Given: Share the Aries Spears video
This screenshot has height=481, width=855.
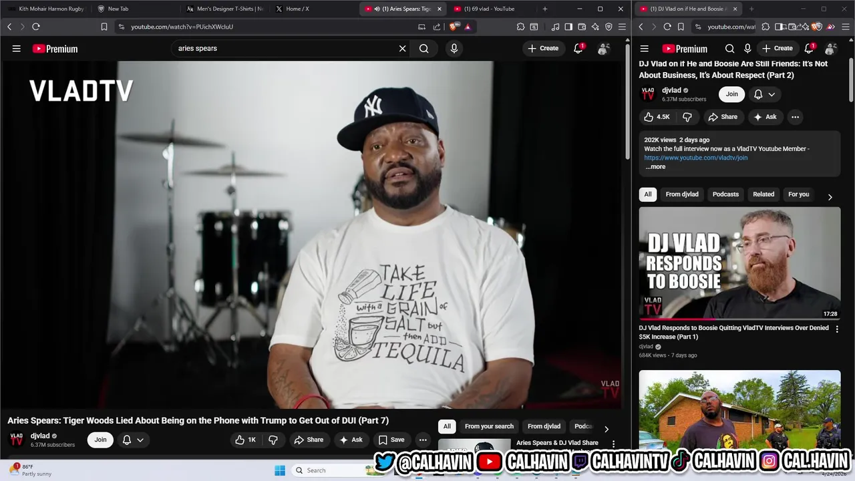Looking at the screenshot, I should tap(309, 440).
